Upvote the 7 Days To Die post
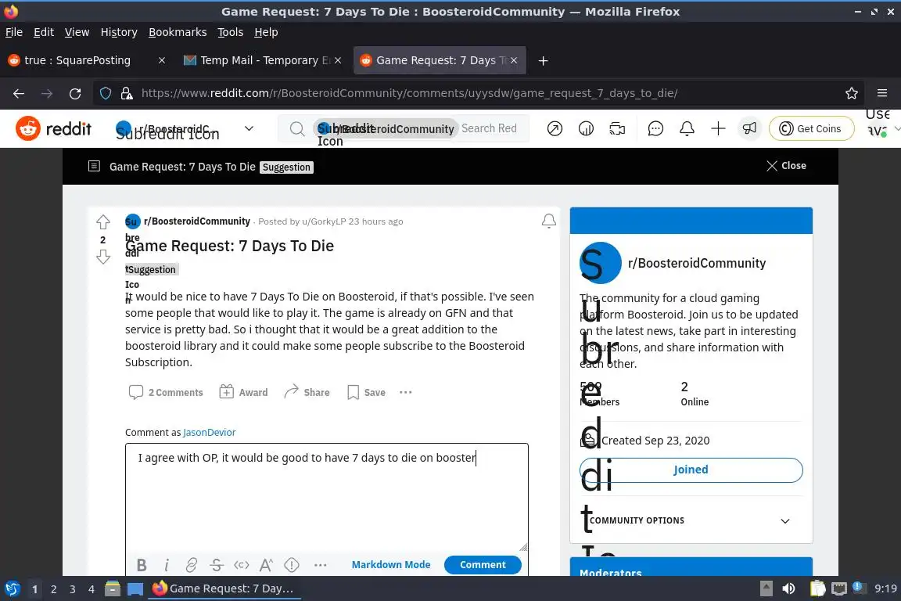901x601 pixels. [x=103, y=222]
